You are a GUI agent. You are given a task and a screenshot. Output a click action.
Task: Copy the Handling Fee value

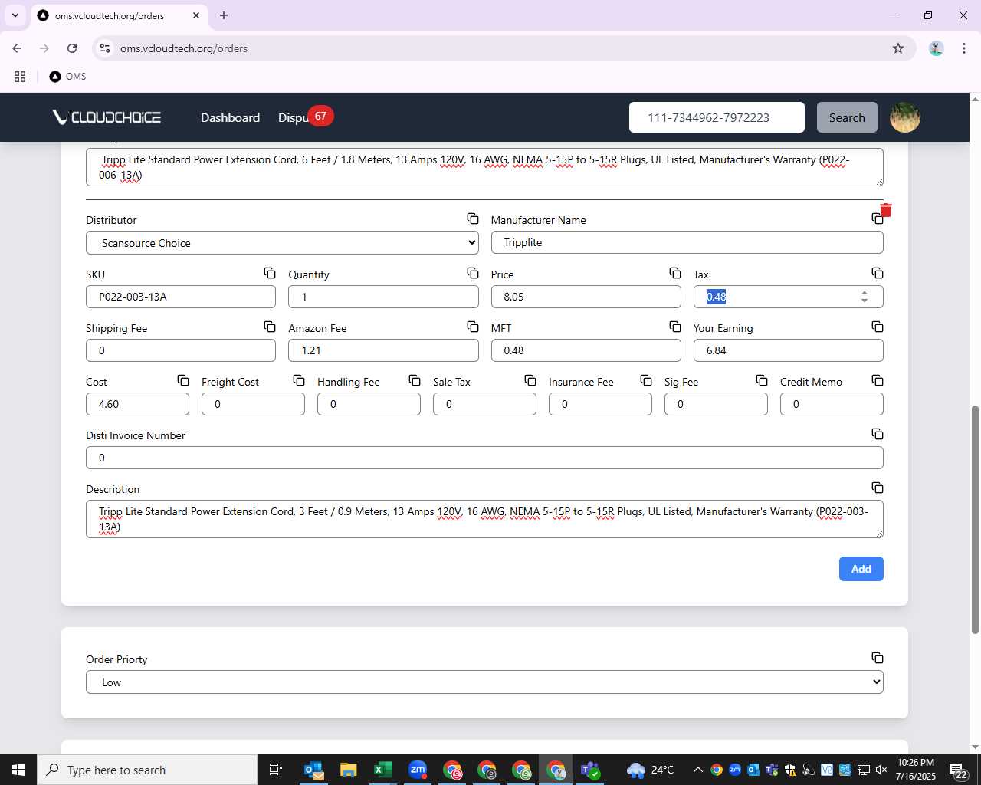(x=415, y=380)
